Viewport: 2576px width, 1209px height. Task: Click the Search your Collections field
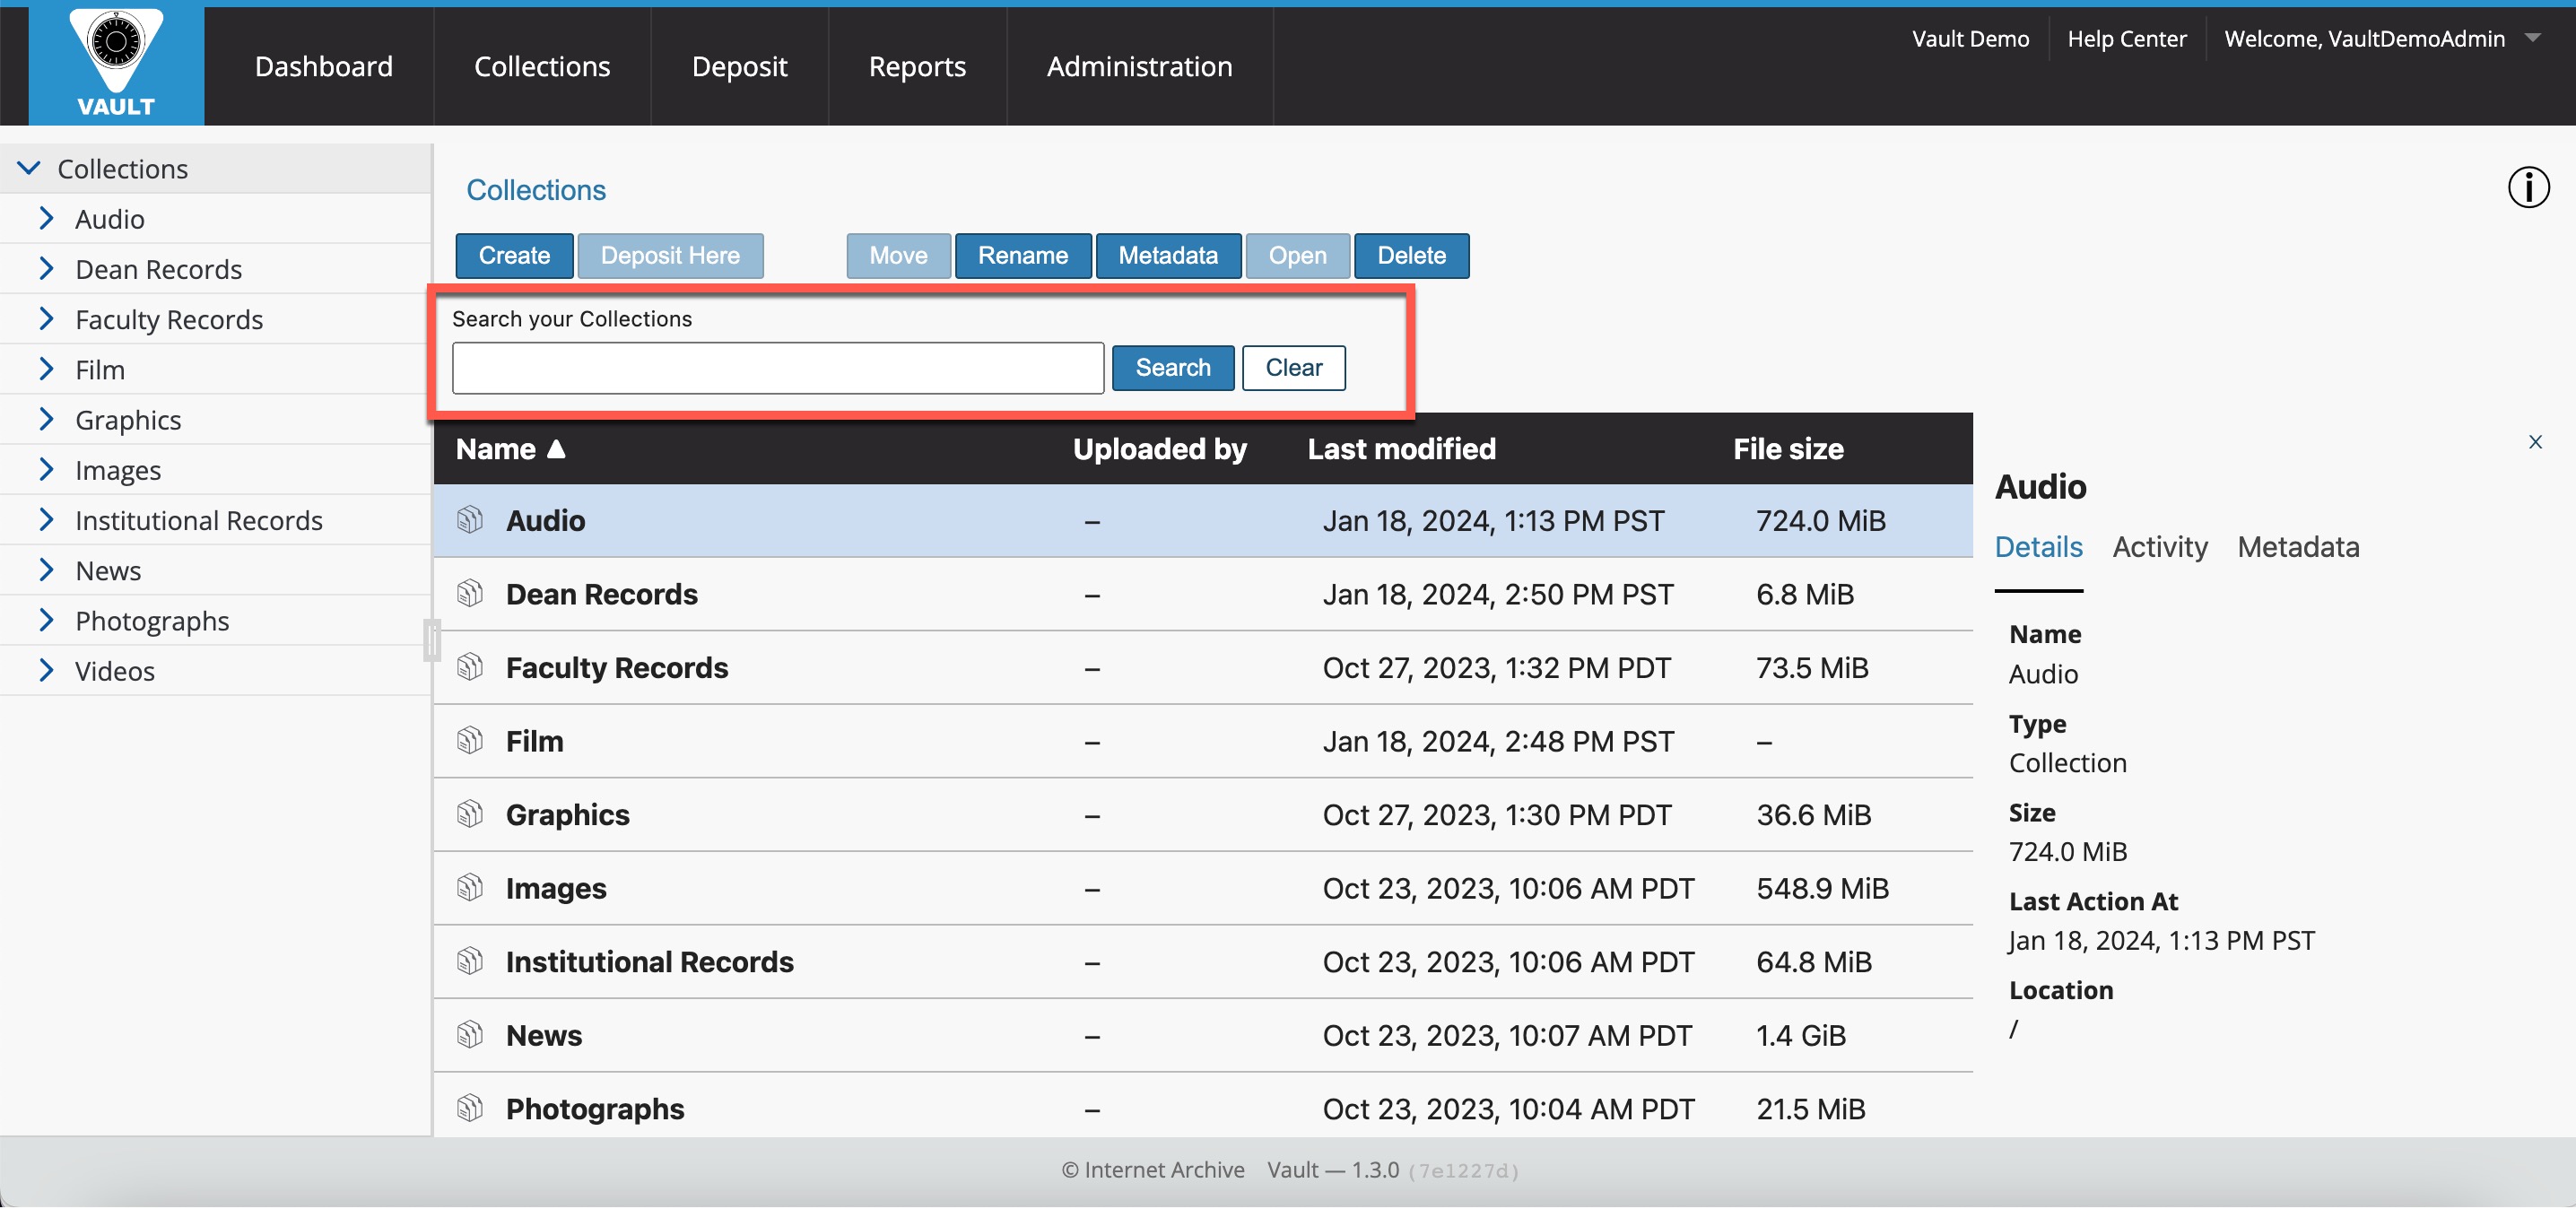point(777,368)
